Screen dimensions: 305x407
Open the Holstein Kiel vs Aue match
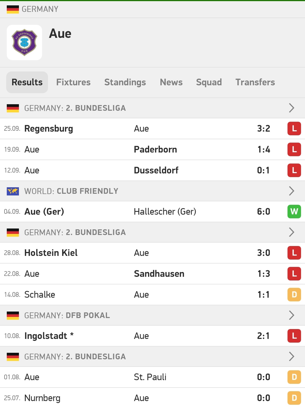coord(152,253)
